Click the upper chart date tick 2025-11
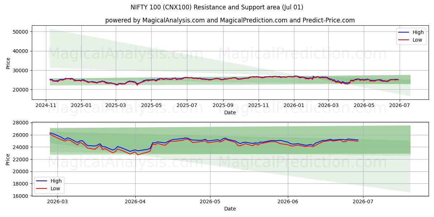The height and width of the screenshot is (217, 434). [258, 105]
